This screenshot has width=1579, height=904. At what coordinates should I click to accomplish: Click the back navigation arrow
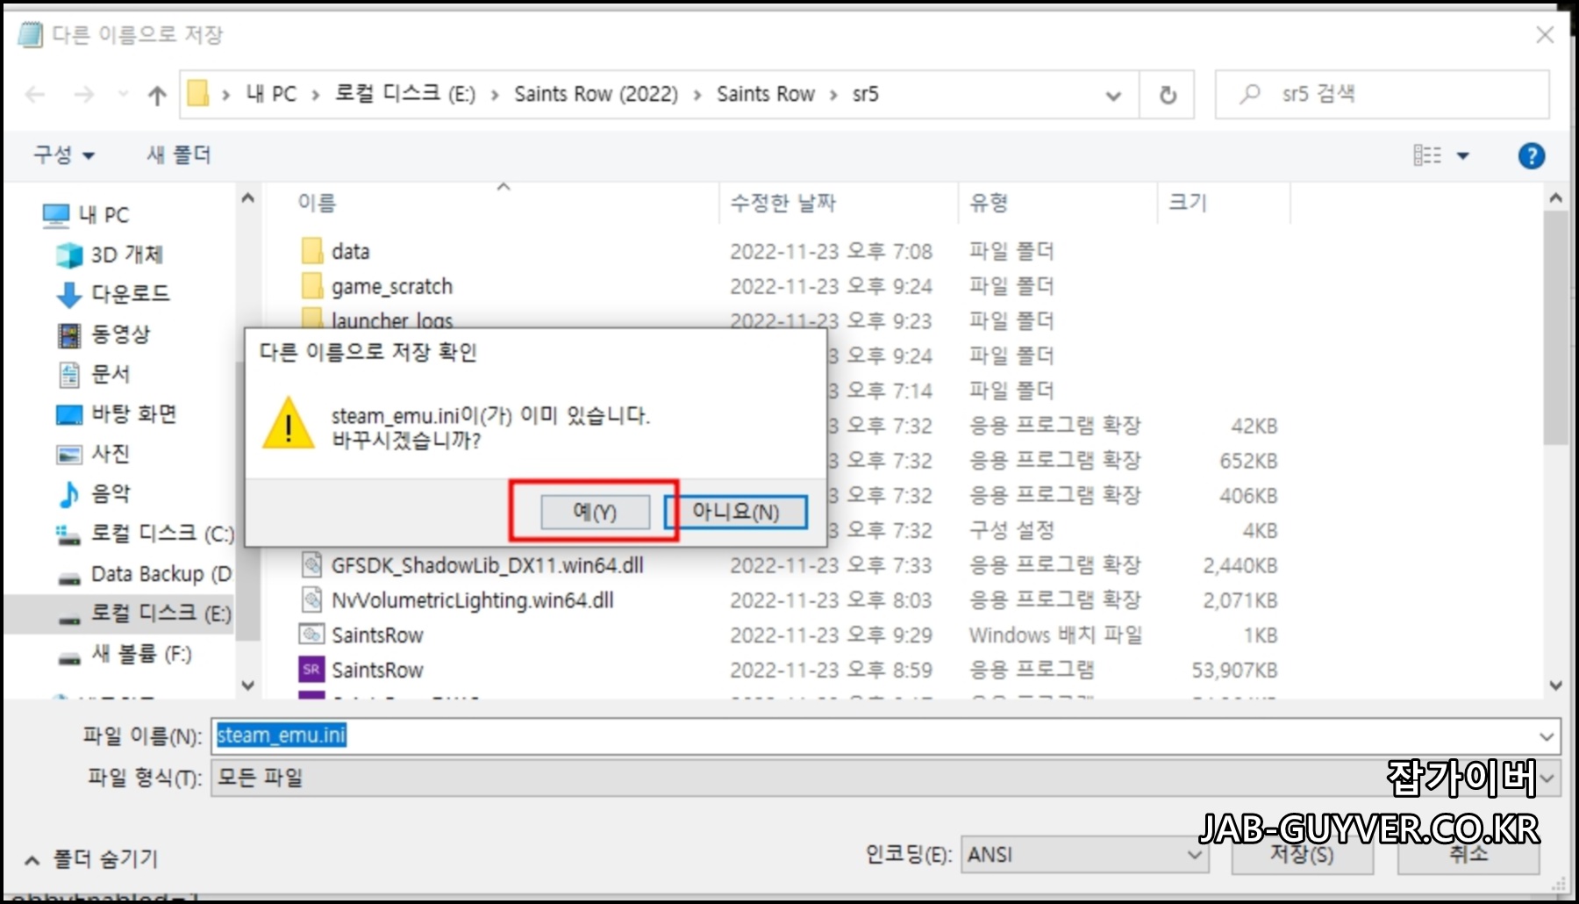tap(35, 95)
